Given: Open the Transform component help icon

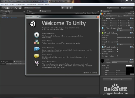Looking at the screenshot, I should click(131, 18).
